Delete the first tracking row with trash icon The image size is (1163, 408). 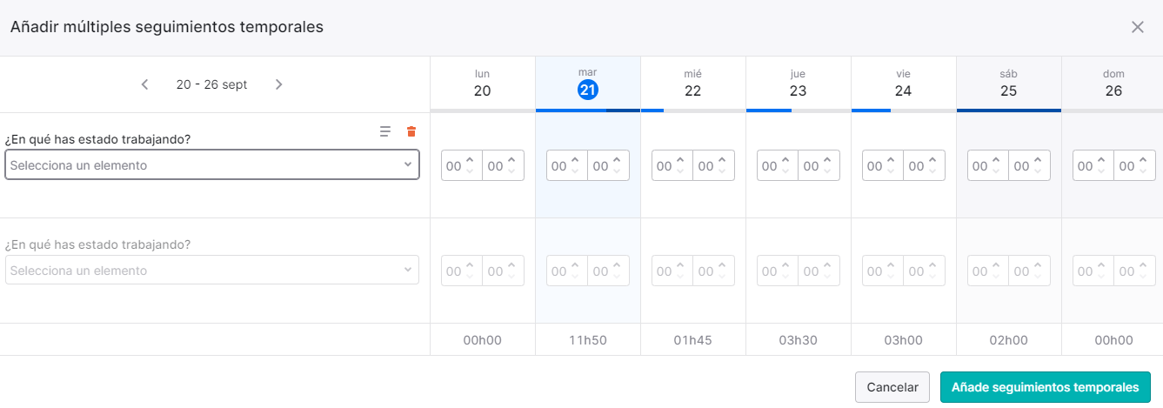coord(411,131)
